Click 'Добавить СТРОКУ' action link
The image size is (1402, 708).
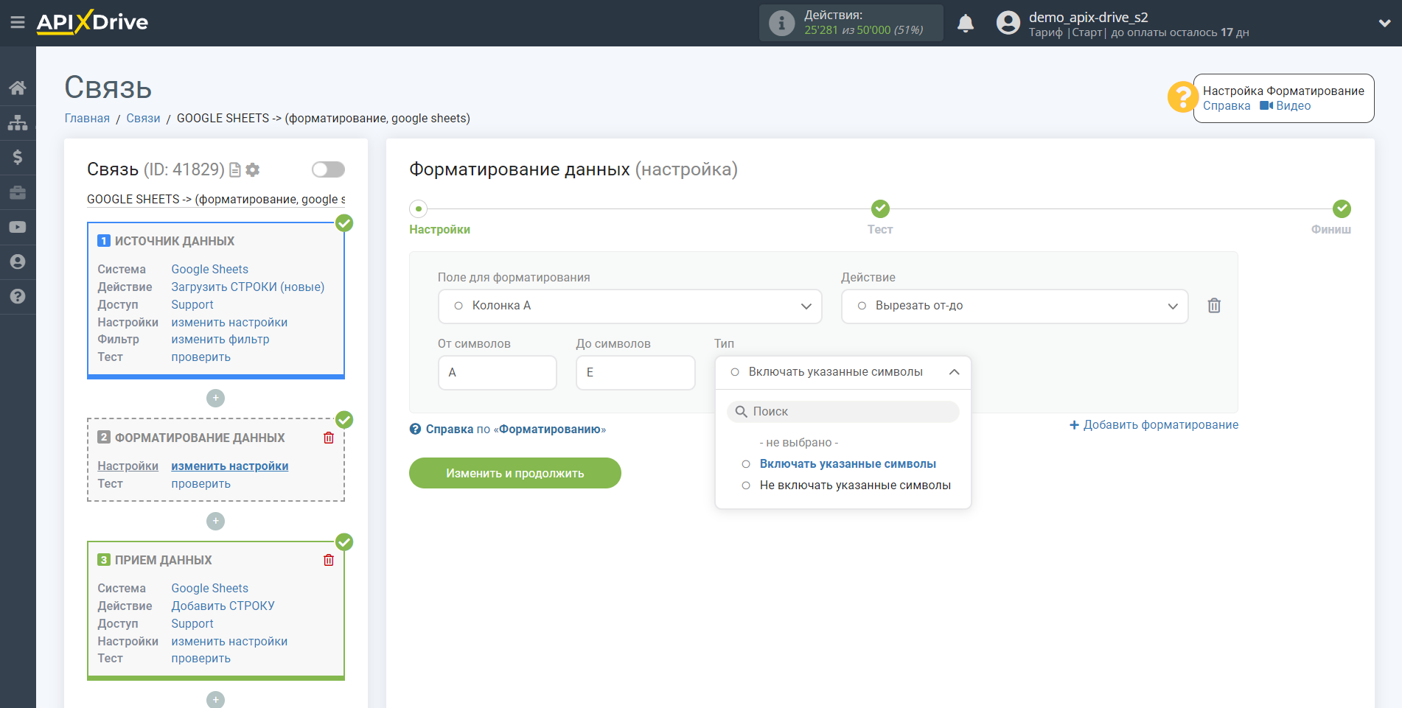(223, 606)
